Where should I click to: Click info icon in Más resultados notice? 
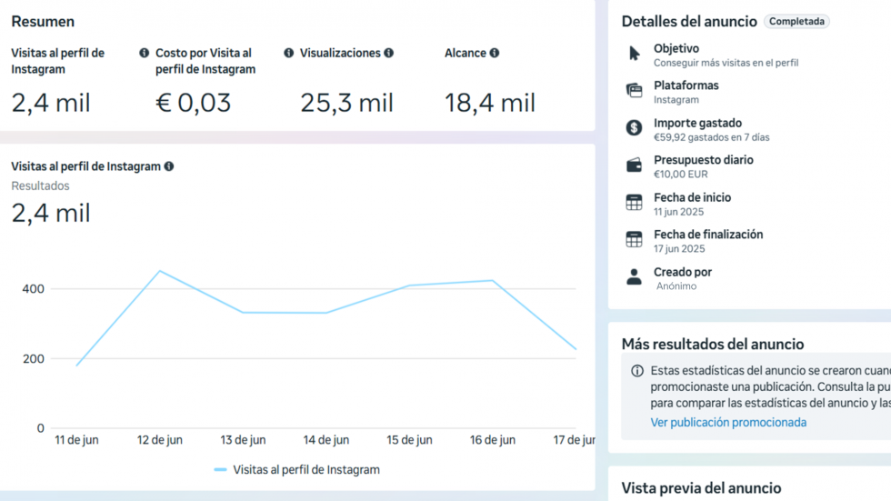(637, 371)
